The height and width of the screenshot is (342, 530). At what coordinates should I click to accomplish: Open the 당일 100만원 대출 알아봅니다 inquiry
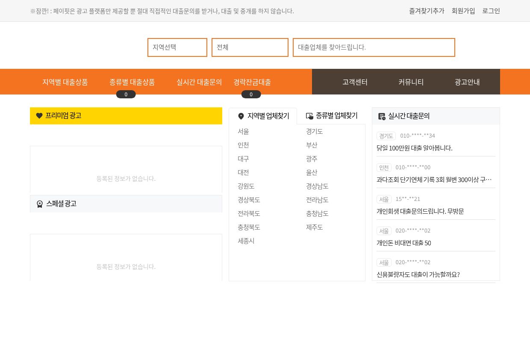point(414,148)
